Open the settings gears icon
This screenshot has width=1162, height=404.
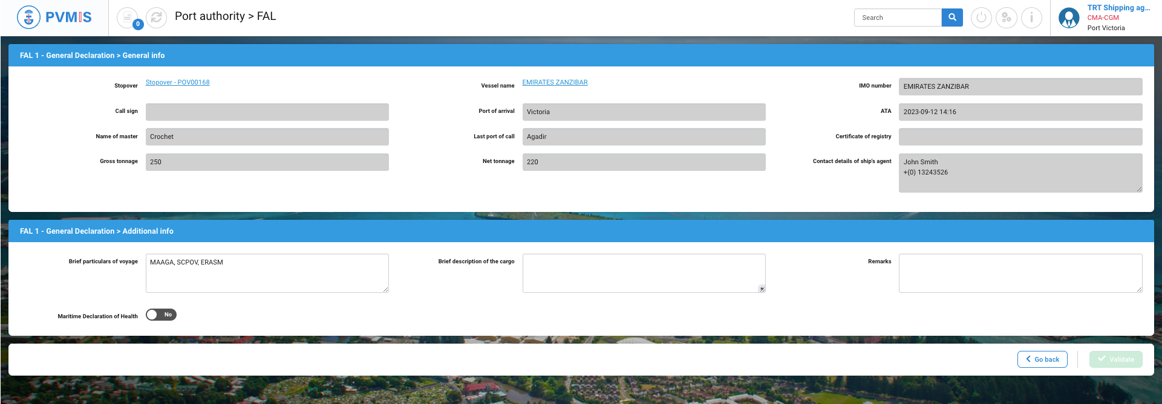tap(1006, 18)
